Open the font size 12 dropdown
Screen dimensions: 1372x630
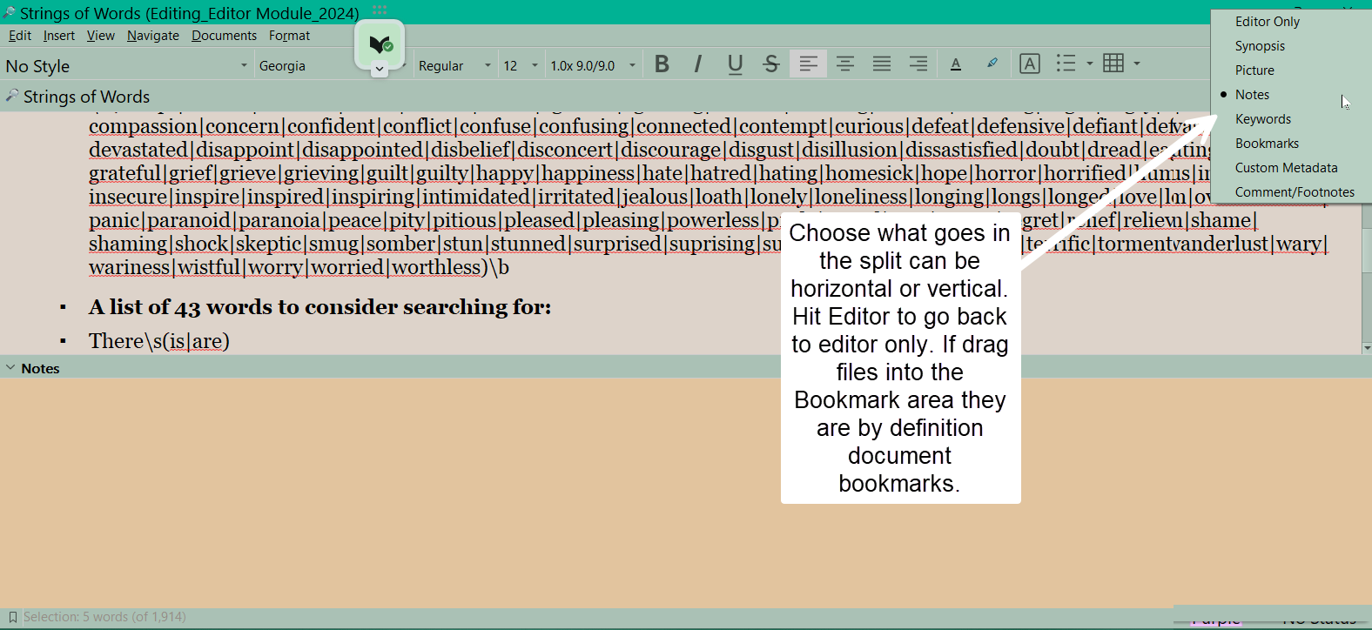(521, 66)
